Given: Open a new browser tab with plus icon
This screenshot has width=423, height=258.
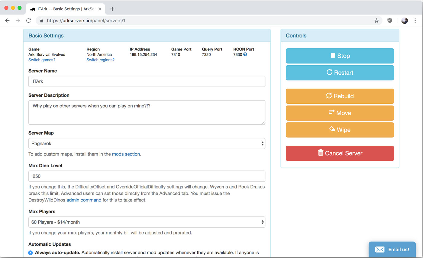Looking at the screenshot, I should click(112, 9).
